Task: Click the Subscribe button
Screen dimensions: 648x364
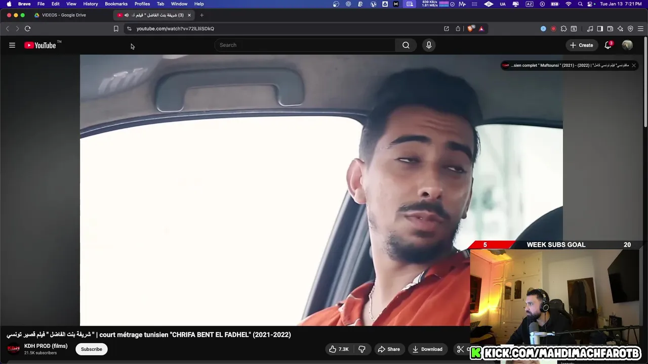Action: (92, 349)
